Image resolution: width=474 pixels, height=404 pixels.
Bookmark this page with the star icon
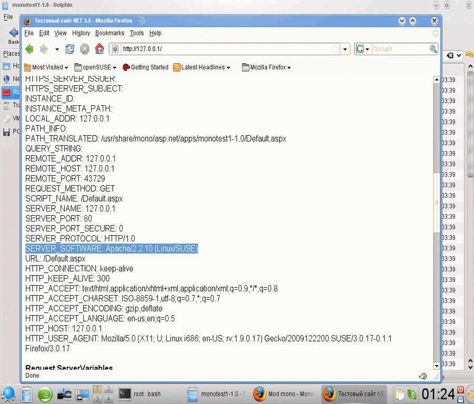(x=335, y=49)
